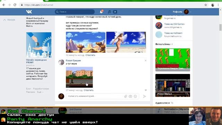This screenshot has width=222, height=125.
Task: Click Ответить under the 27 minutes comment
Action: point(88,90)
